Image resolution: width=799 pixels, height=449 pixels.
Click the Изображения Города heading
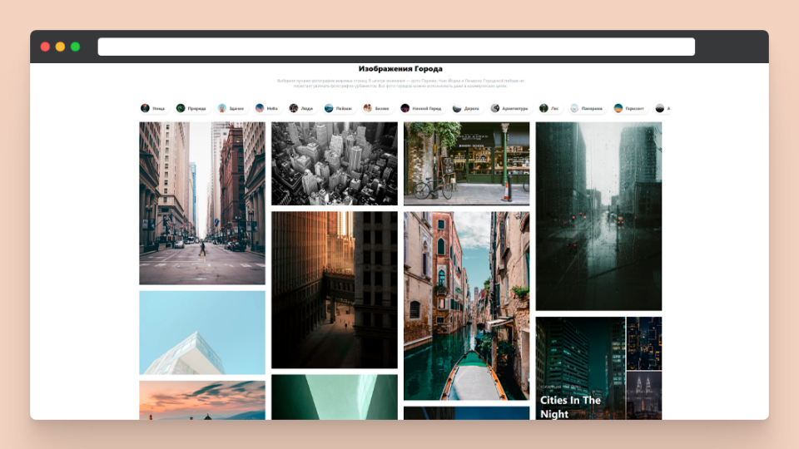click(x=400, y=69)
